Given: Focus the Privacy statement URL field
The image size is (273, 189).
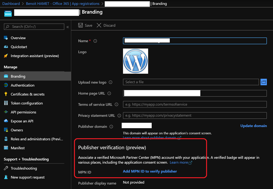Looking at the screenshot, I should tap(195, 116).
